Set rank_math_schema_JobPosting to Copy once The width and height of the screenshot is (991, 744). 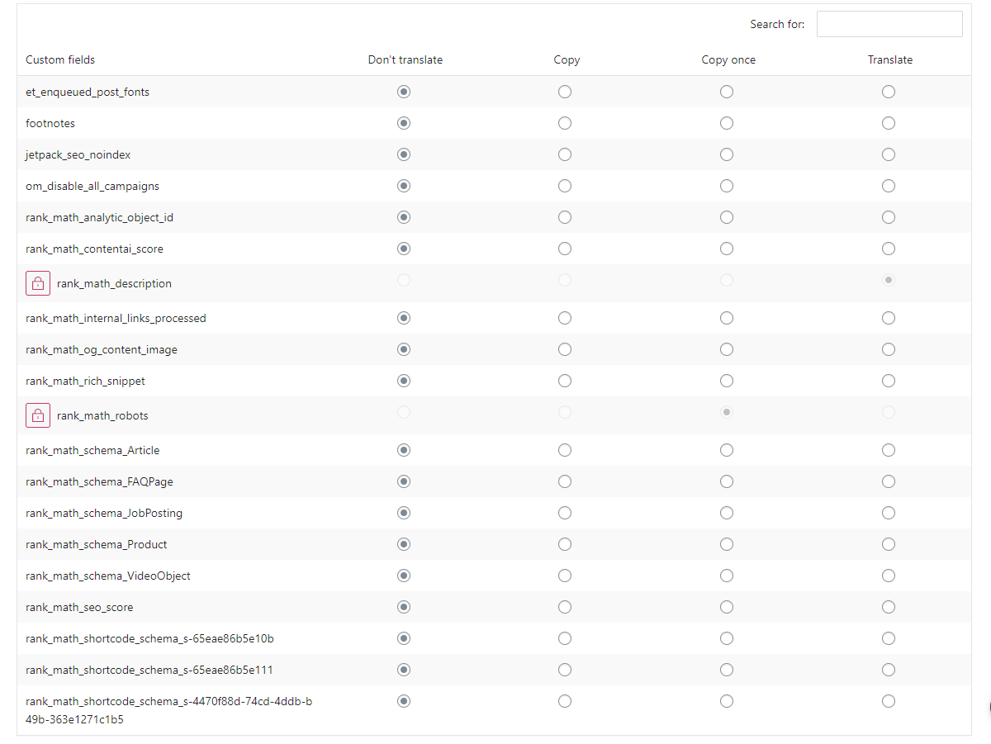point(727,513)
